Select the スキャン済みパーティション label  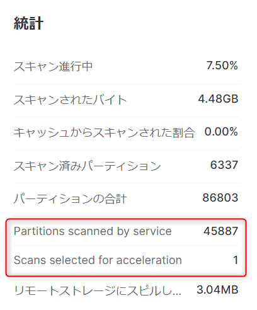pyautogui.click(x=87, y=166)
